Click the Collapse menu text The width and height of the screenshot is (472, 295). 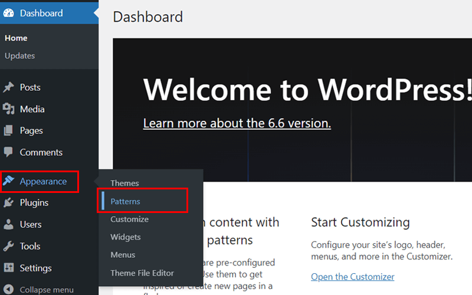coord(47,290)
